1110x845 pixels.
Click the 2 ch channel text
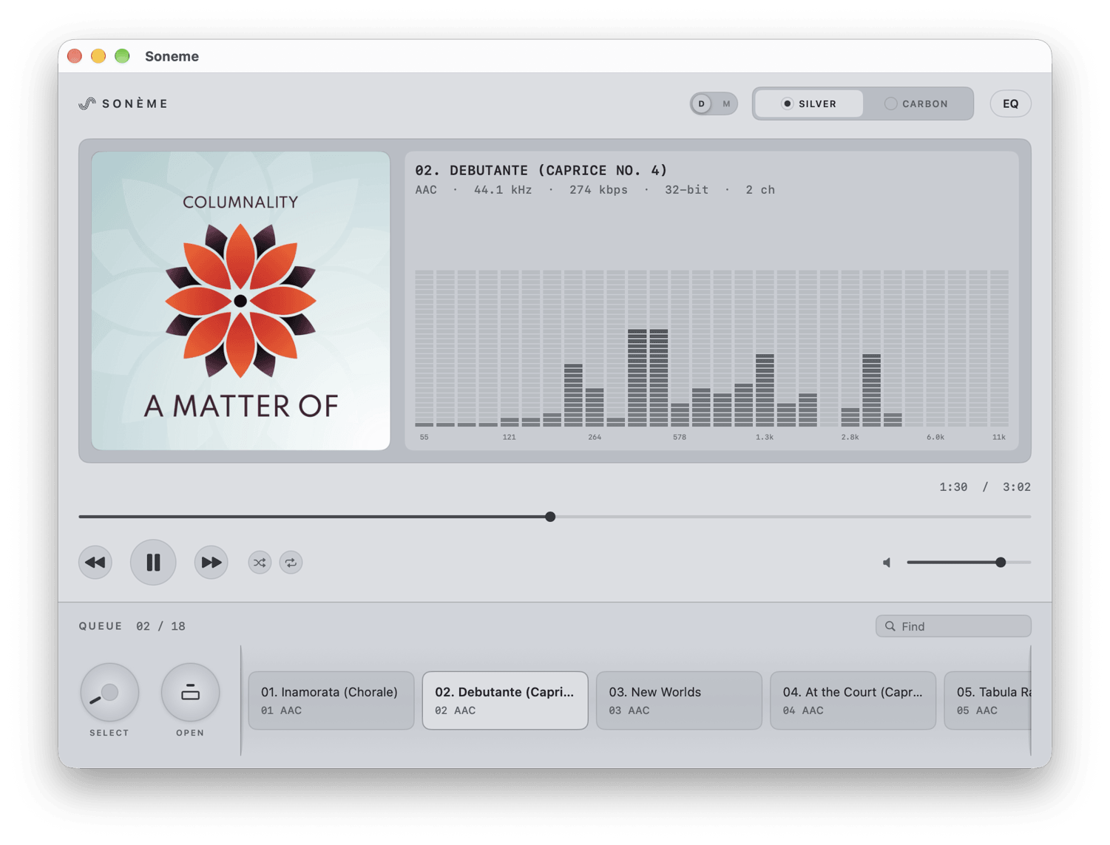760,190
